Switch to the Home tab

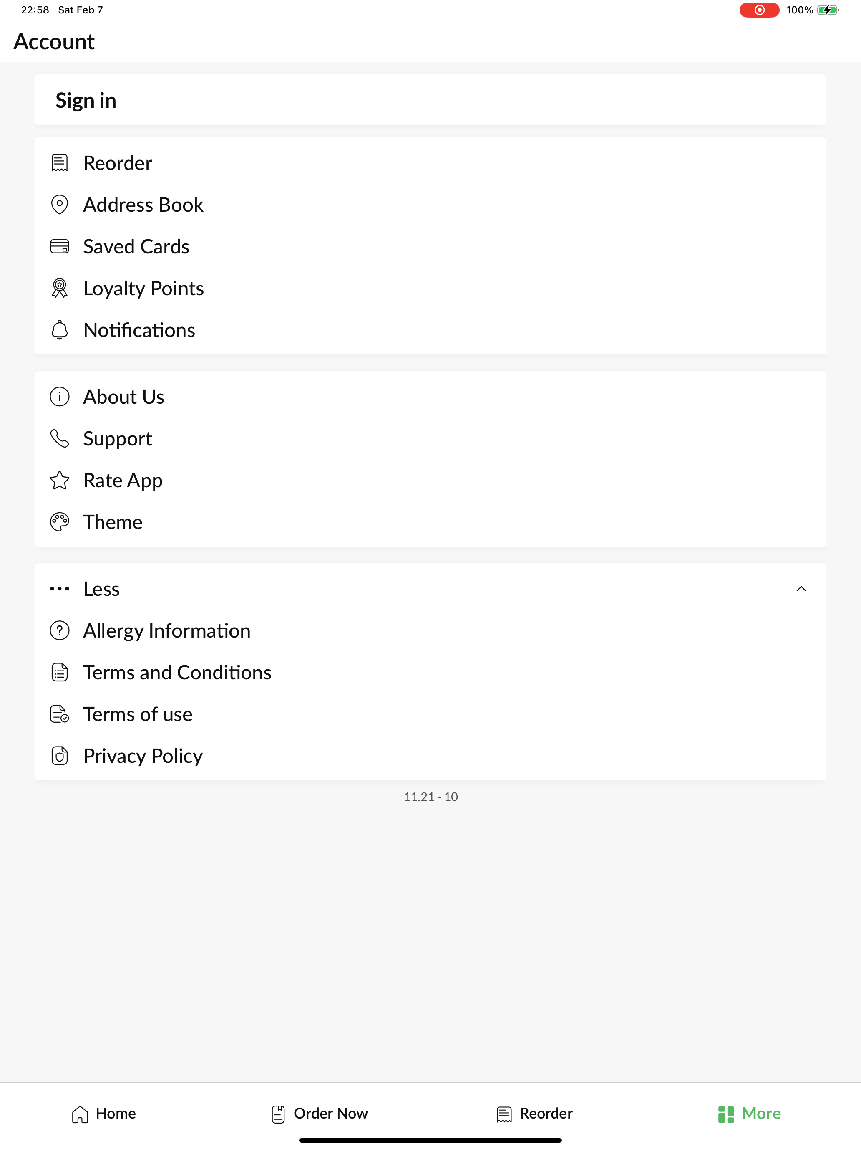pos(104,1113)
